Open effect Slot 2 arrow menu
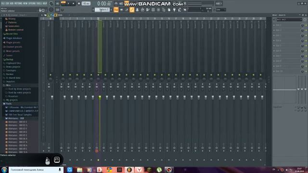308x173 pixels. [274, 30]
